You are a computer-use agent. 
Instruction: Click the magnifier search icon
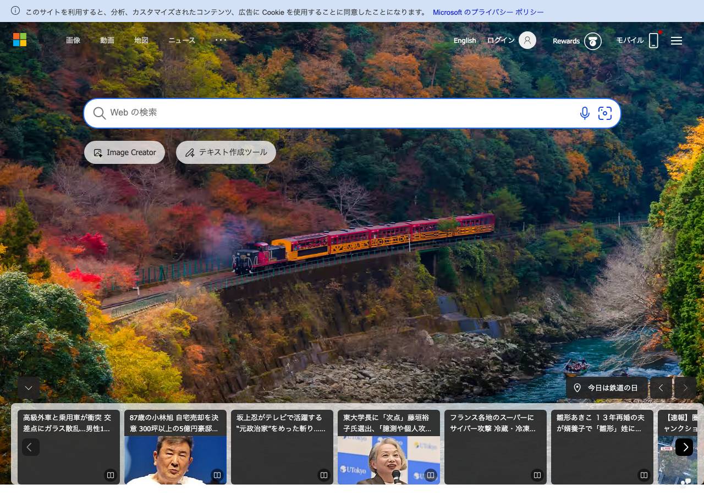[x=100, y=113]
